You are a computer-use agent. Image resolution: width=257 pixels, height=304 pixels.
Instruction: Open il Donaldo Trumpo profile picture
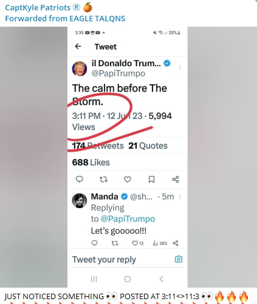80,69
